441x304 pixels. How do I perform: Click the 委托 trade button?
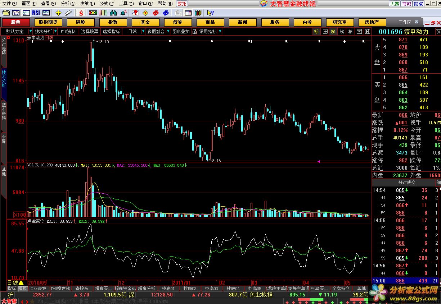tap(182, 4)
